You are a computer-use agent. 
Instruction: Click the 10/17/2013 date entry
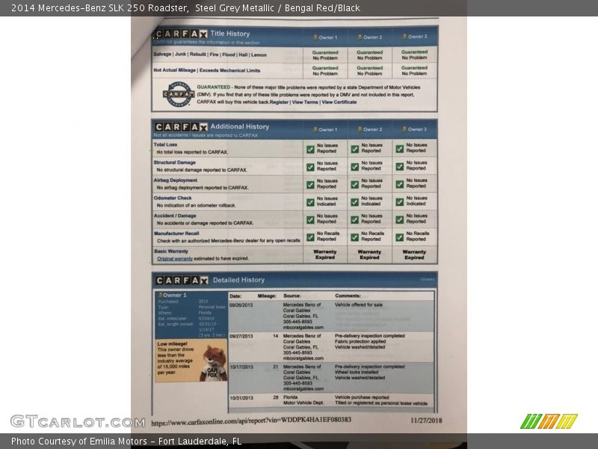[241, 367]
